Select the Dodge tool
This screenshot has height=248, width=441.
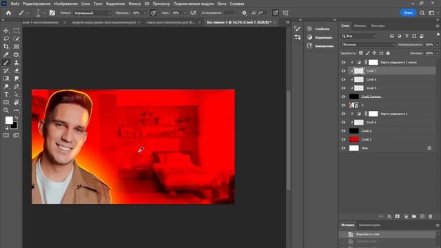[6, 86]
